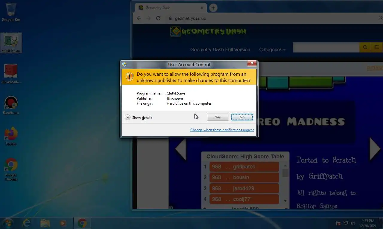The height and width of the screenshot is (229, 383).
Task: Switch to Chrome via taskbar button
Action: 82,223
